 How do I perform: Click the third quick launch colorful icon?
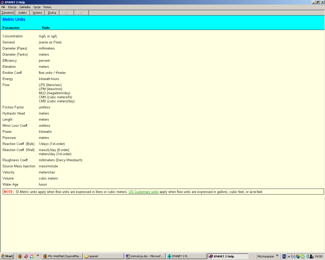point(32,256)
